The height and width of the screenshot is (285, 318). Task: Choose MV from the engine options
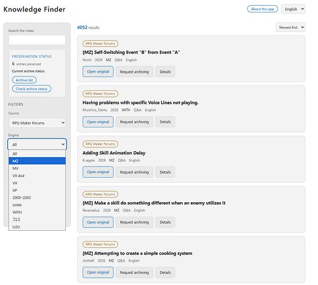pos(37,168)
